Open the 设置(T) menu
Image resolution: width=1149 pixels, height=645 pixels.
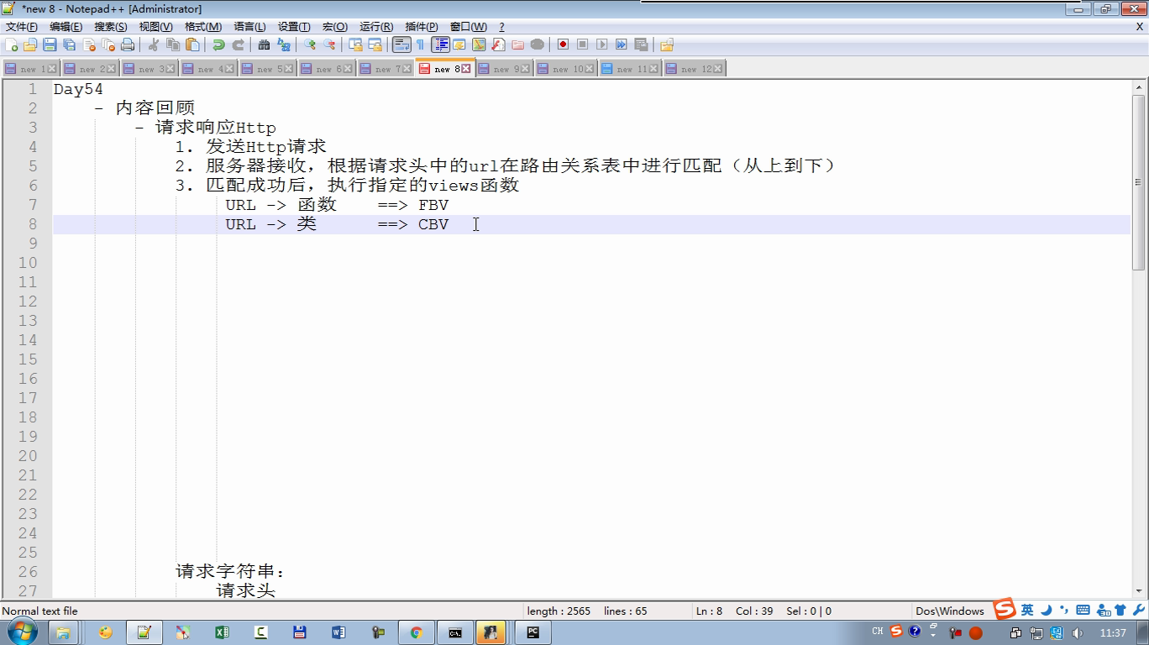coord(294,27)
